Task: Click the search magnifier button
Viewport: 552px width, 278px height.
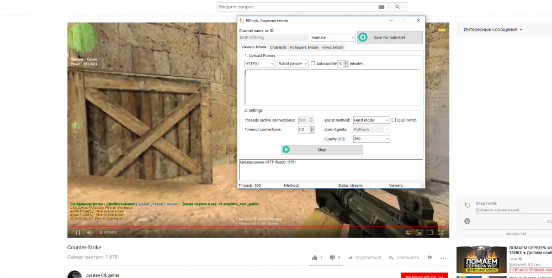Action: click(x=397, y=7)
